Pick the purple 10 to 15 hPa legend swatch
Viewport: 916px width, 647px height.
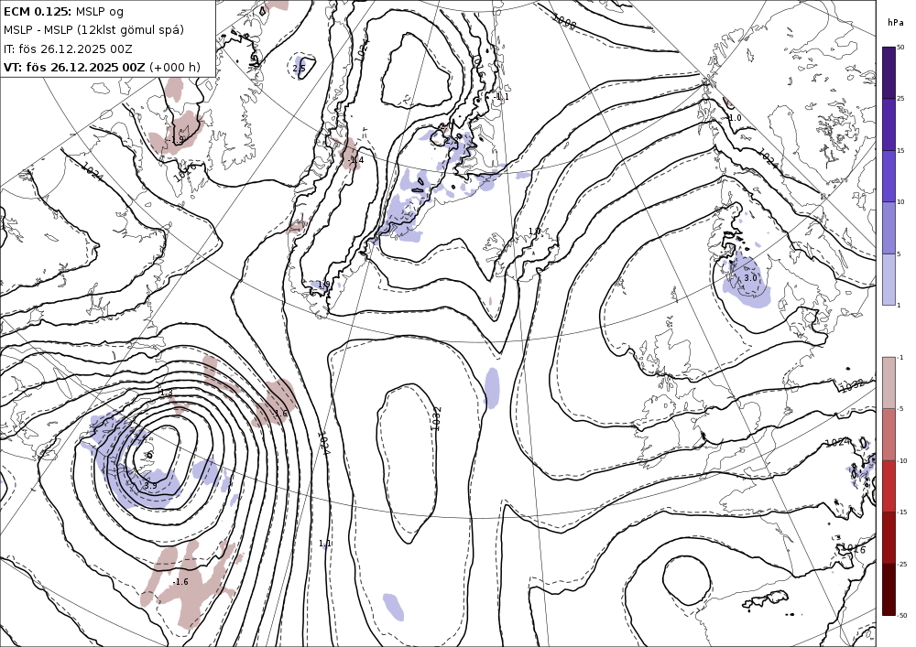pyautogui.click(x=889, y=177)
